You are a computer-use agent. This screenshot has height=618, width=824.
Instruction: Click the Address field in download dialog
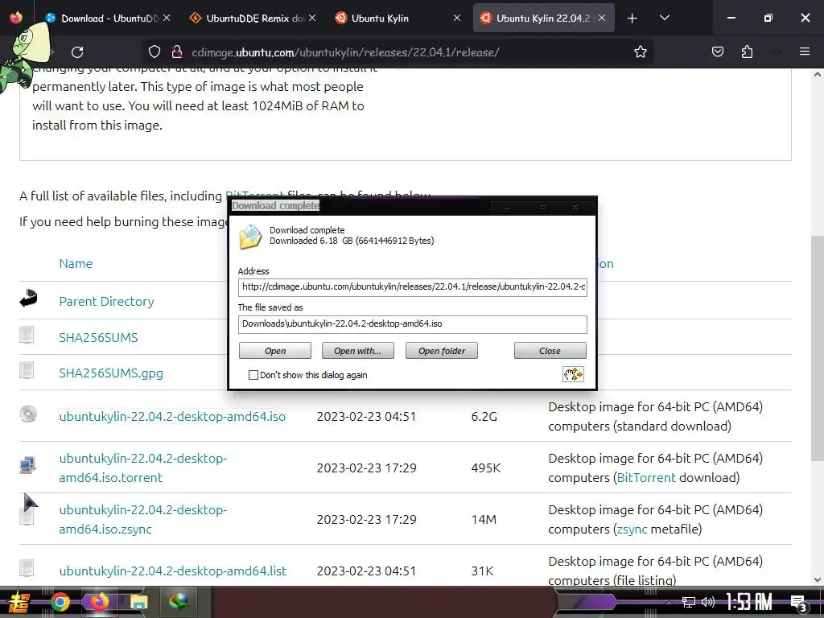coord(413,287)
